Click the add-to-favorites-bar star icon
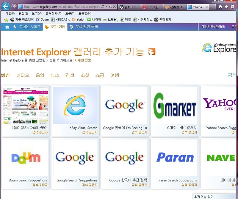 click(x=6, y=20)
